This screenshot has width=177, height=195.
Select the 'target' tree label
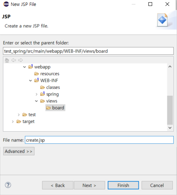coord(29,122)
